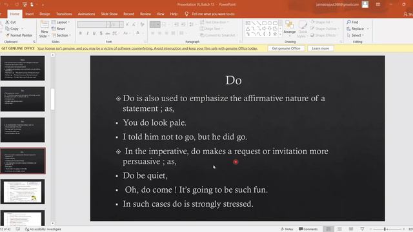The height and width of the screenshot is (232, 413).
Task: Open the Arrange menu button
Action: (290, 28)
